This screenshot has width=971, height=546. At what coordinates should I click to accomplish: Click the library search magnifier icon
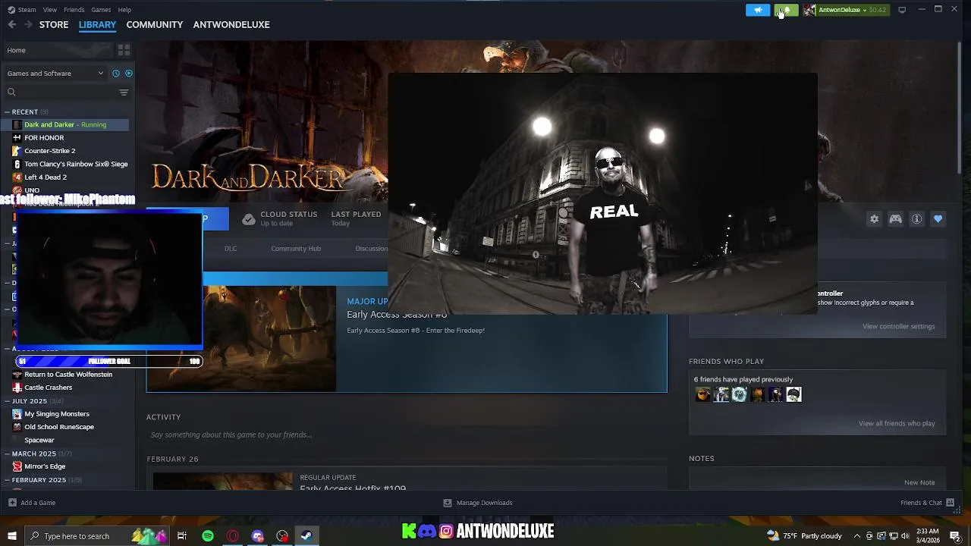pos(11,93)
